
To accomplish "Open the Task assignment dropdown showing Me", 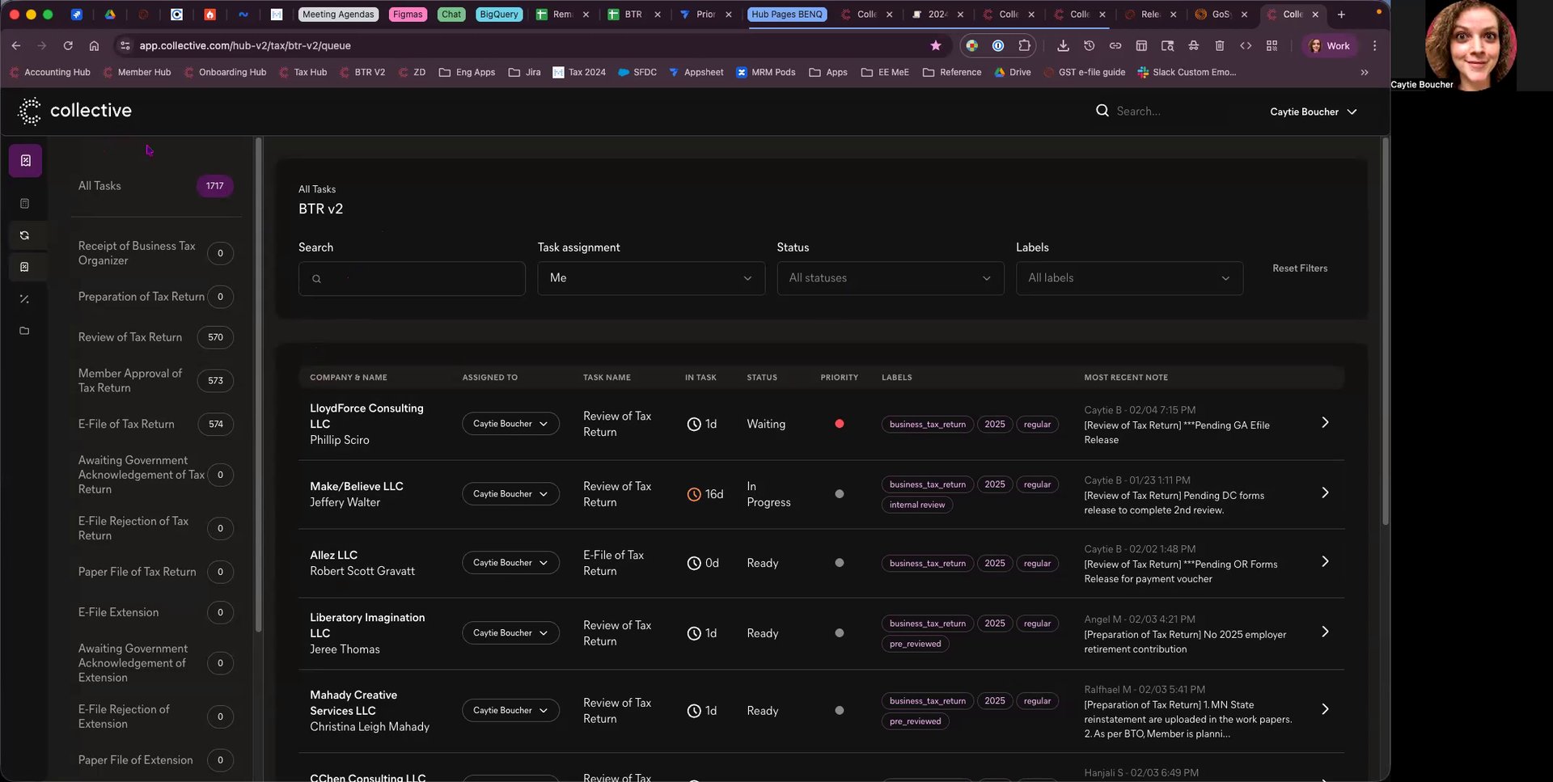I will click(x=650, y=278).
